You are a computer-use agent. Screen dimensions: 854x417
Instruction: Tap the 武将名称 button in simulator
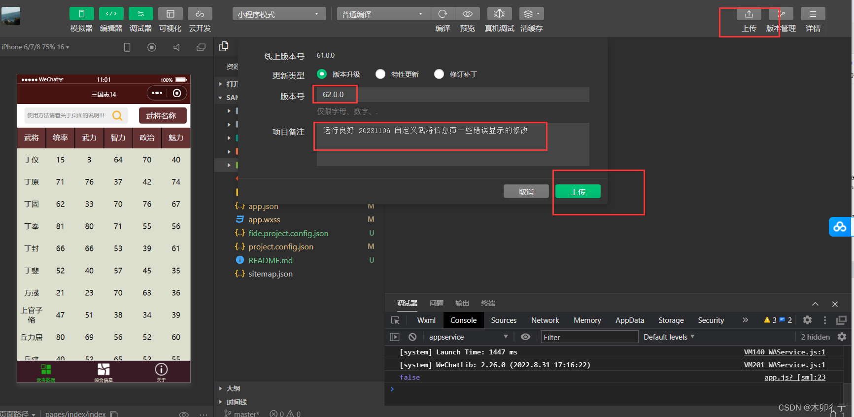click(x=163, y=116)
